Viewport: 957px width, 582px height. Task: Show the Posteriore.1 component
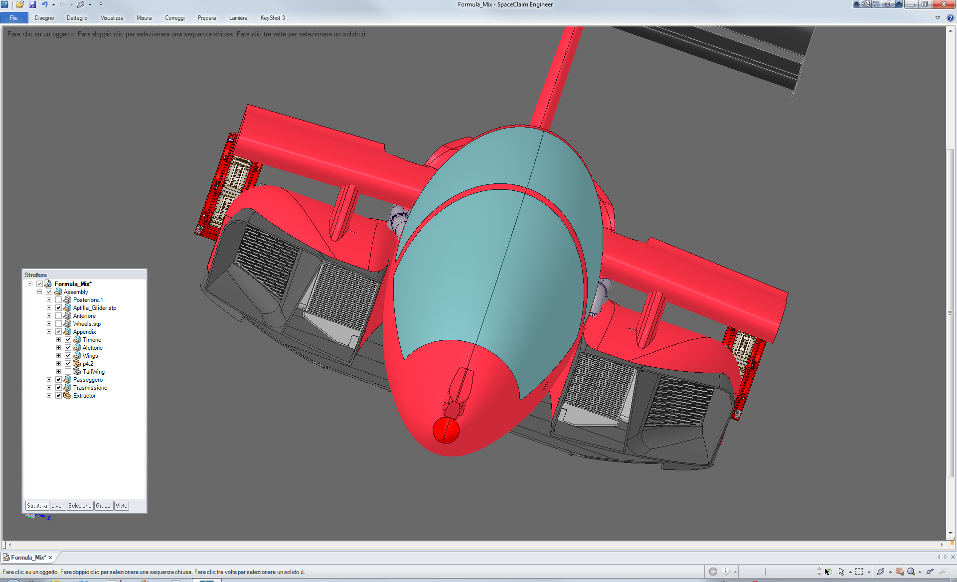coord(58,300)
